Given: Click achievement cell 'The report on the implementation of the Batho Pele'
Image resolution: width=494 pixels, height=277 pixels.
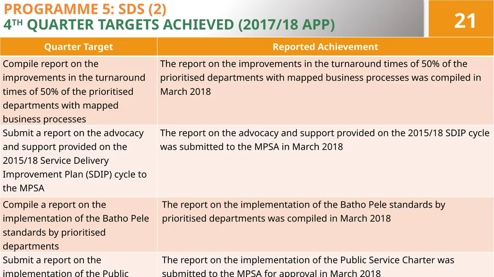Looking at the screenshot, I should [326, 225].
